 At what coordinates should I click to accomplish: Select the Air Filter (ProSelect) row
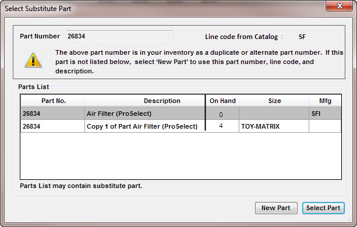(181, 114)
